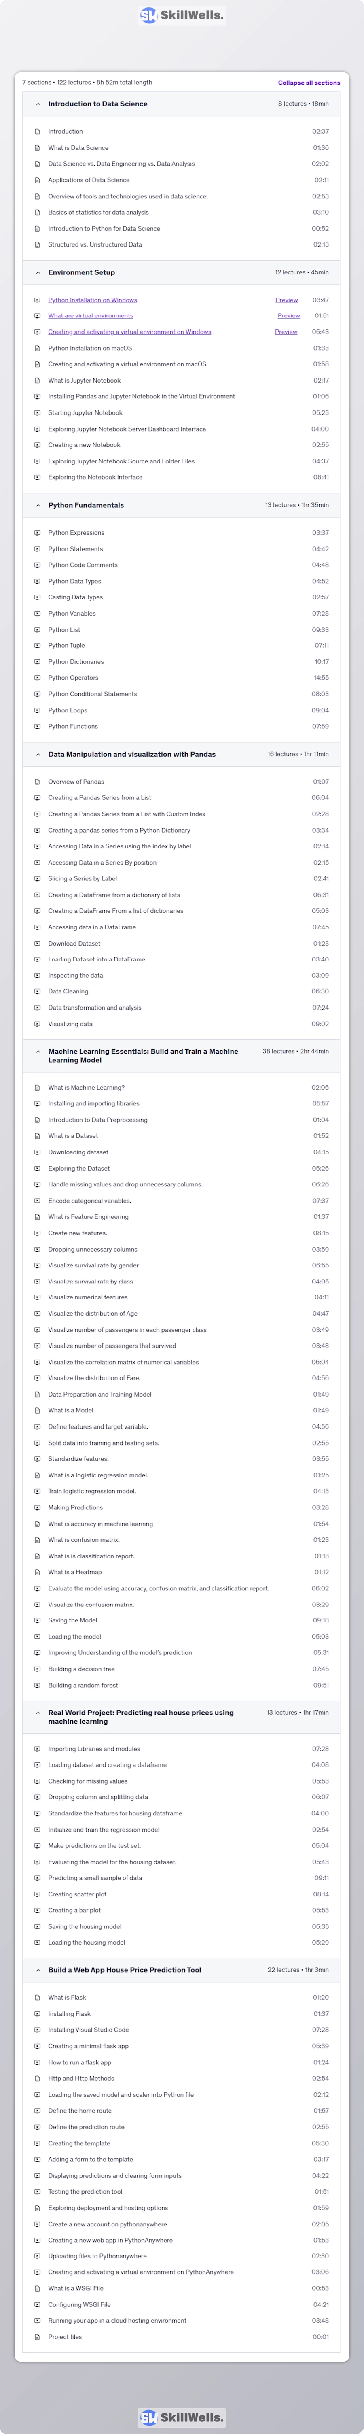Click Data Manipulation and visualization with Pandas title
The height and width of the screenshot is (2434, 364).
tap(132, 754)
